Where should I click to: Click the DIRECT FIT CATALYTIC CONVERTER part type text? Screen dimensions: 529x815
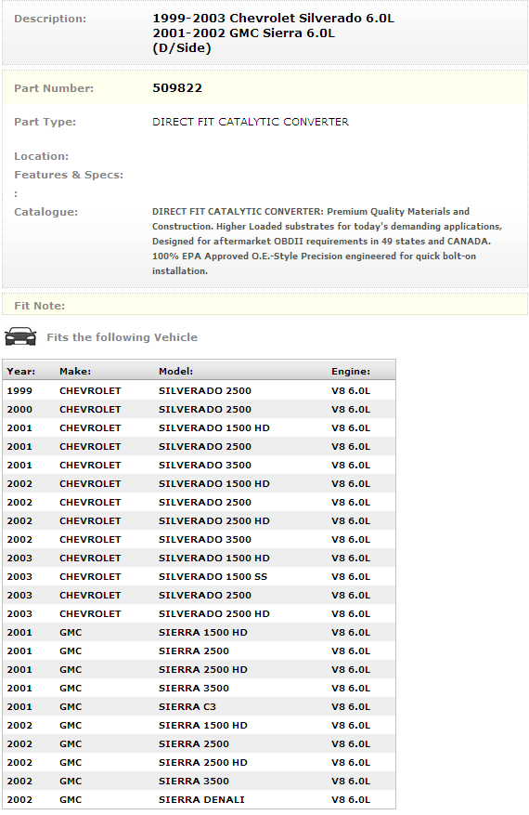point(251,122)
